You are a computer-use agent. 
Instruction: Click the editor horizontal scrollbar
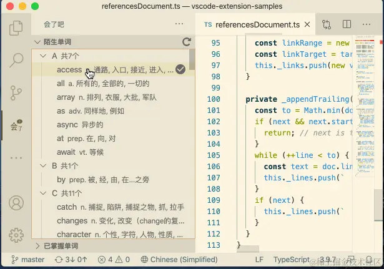pyautogui.click(x=248, y=248)
